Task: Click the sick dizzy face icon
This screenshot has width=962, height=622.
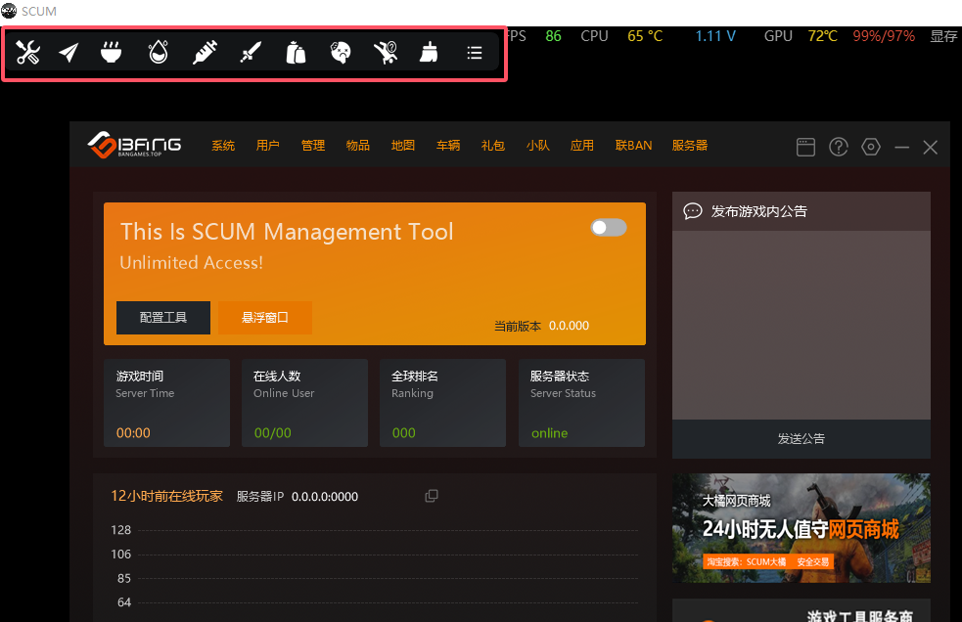Action: click(341, 53)
